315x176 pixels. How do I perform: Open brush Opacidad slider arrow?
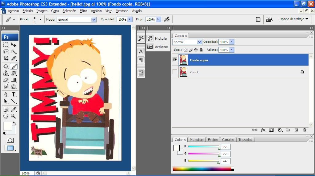point(130,19)
